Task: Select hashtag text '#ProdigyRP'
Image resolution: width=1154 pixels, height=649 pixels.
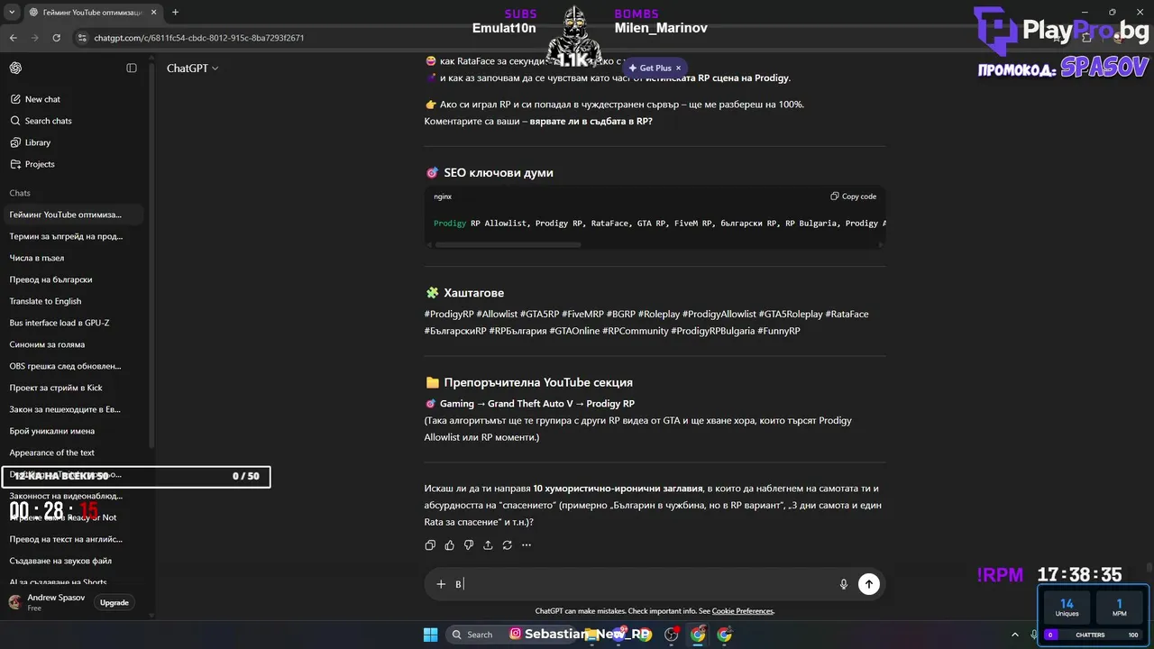Action: (449, 314)
